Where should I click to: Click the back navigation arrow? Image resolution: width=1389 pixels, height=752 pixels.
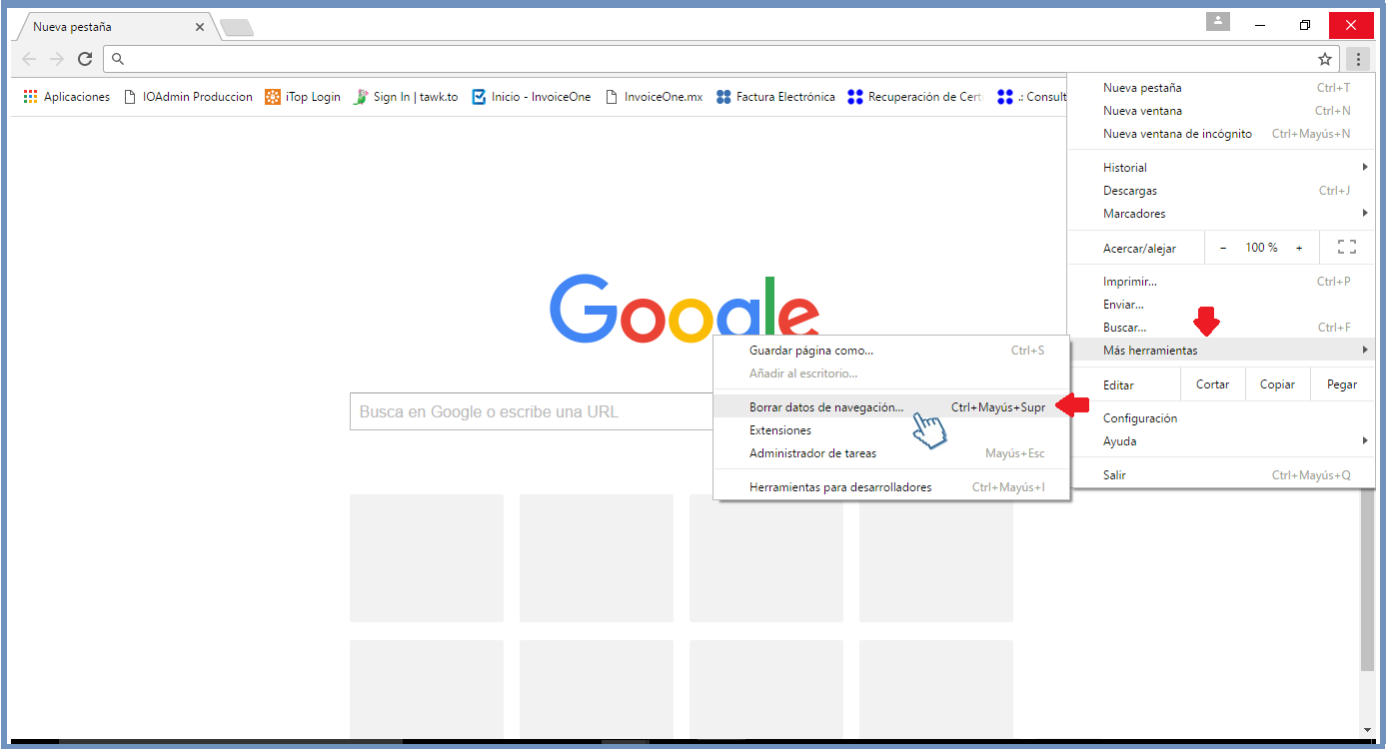point(29,59)
